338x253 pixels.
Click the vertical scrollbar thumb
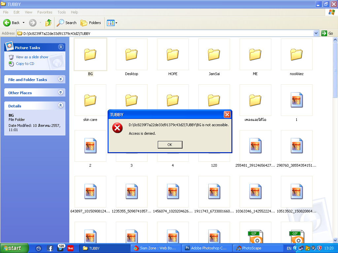pyautogui.click(x=335, y=70)
